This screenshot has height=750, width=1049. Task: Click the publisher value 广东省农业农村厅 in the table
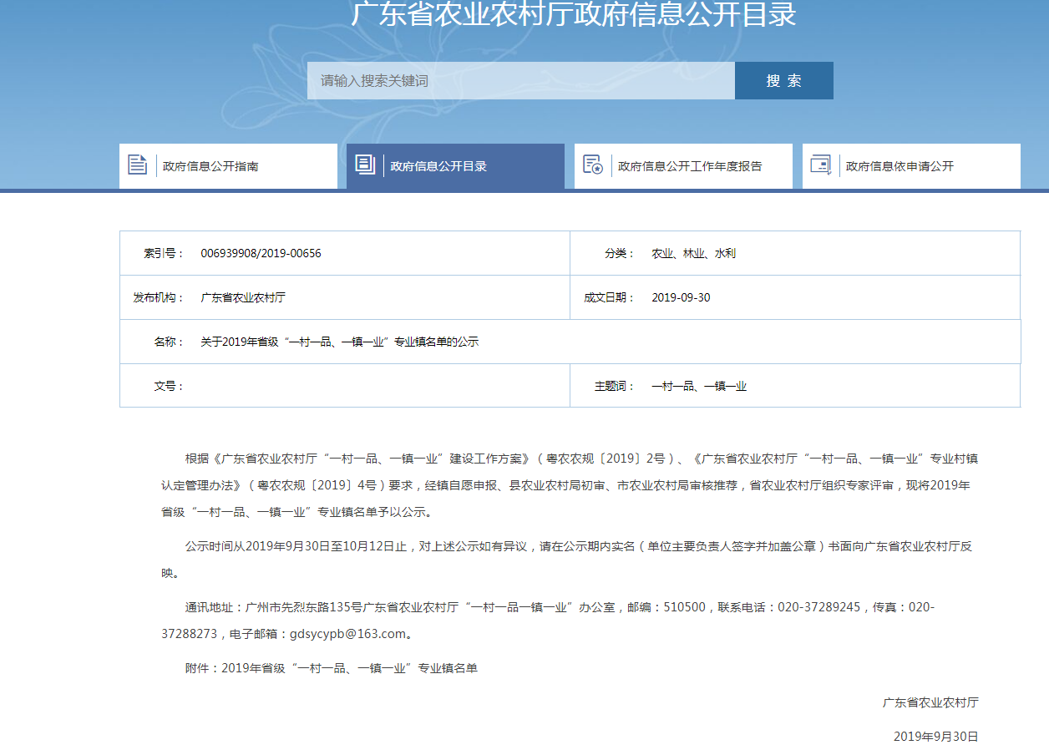pos(243,297)
